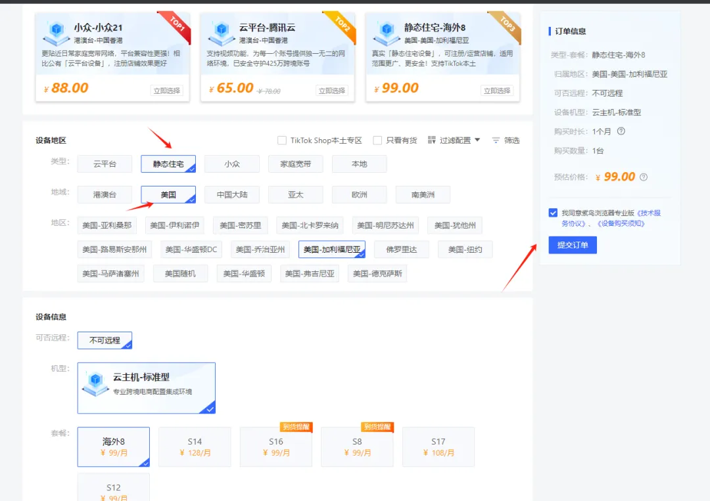Select 云主机-标准型 machine type card

(x=146, y=388)
